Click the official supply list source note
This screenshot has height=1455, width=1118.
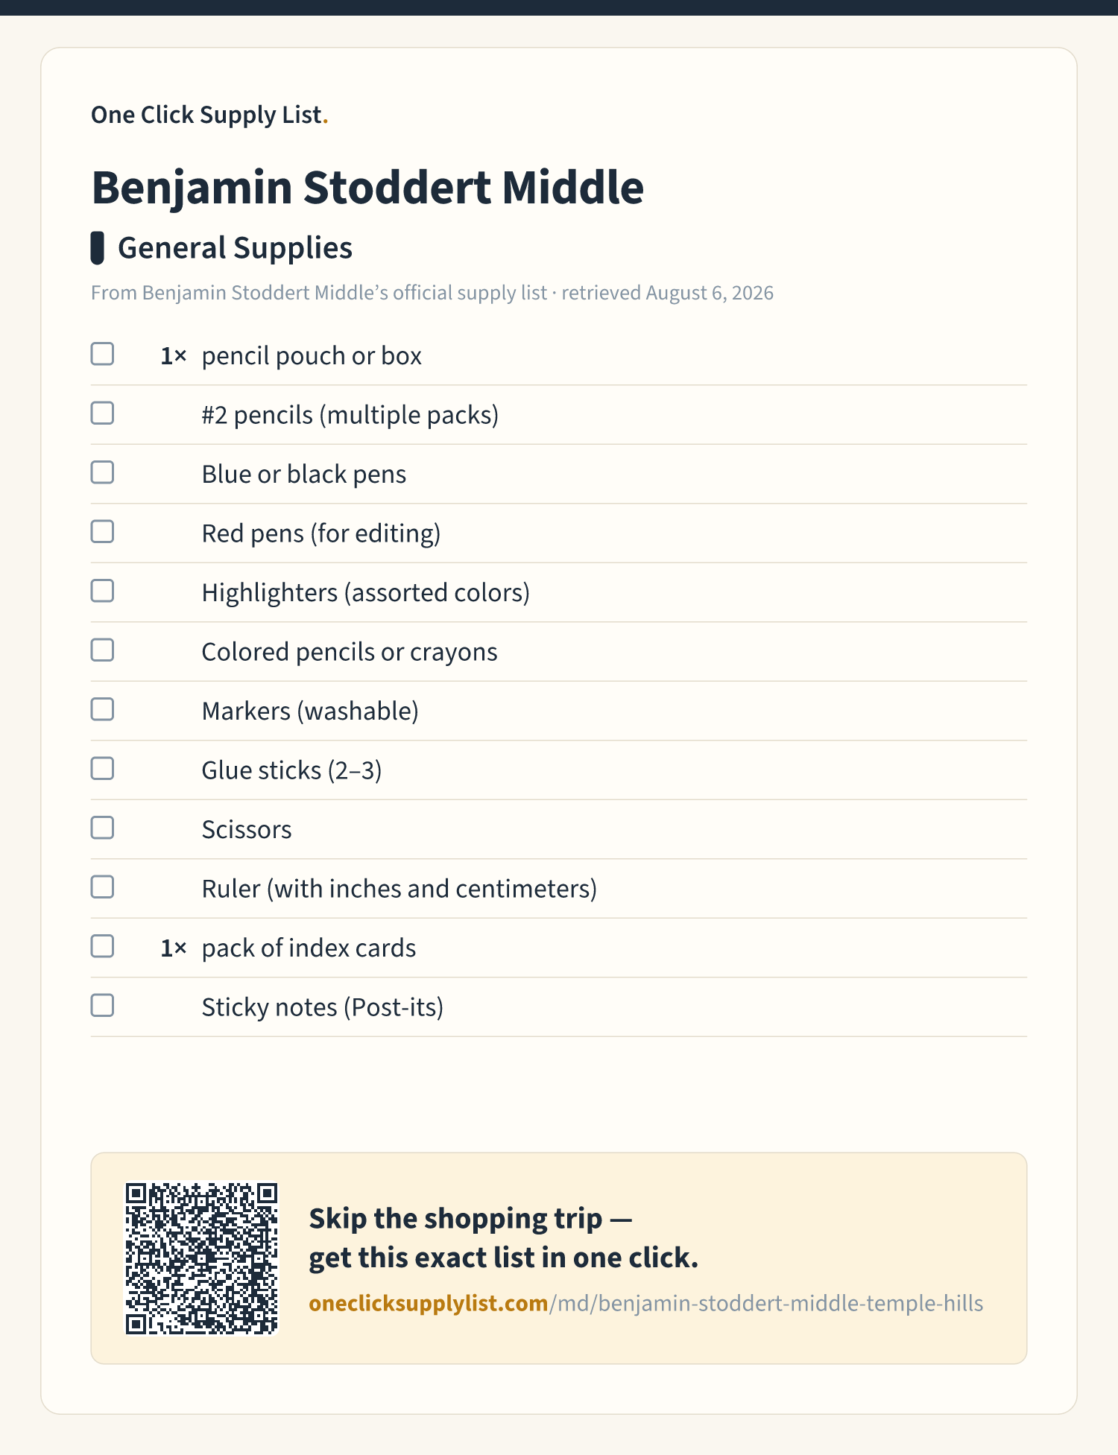pyautogui.click(x=432, y=293)
